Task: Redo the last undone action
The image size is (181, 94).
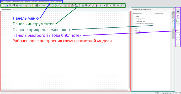Action: [x=44, y=5]
